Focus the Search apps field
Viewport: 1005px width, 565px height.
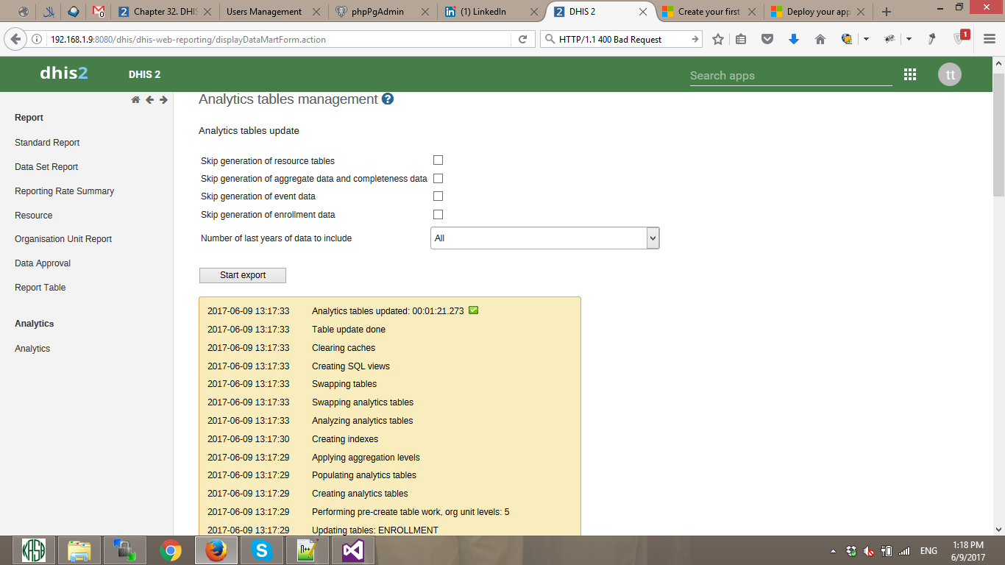pos(791,75)
